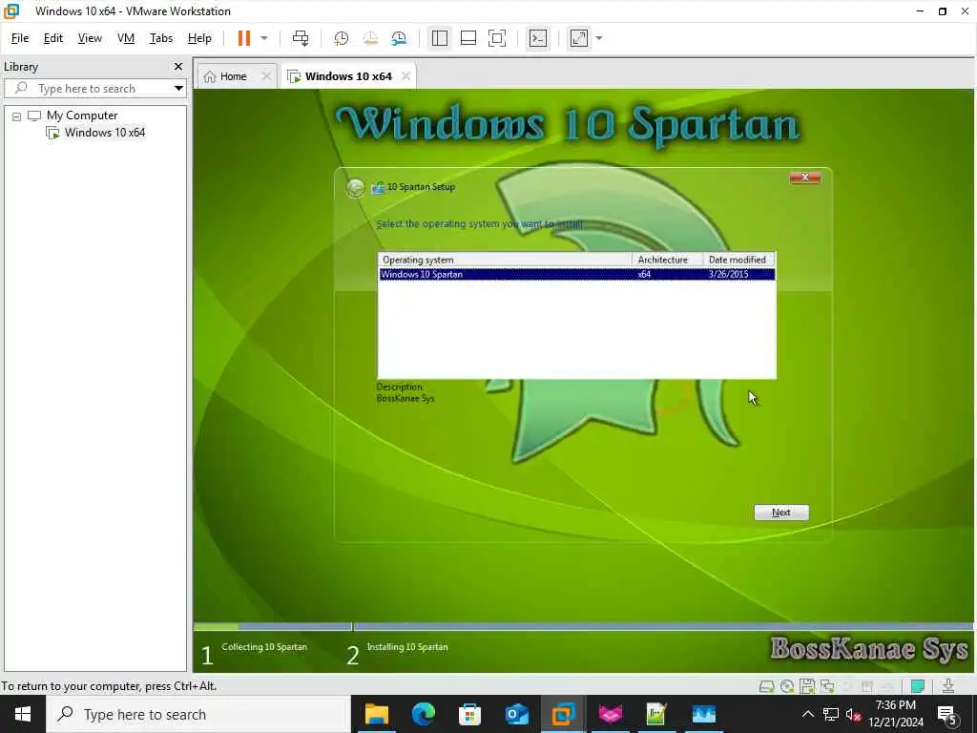Click the CD/DVD device status icon
Viewport: 977px width, 733px height.
pos(787,687)
